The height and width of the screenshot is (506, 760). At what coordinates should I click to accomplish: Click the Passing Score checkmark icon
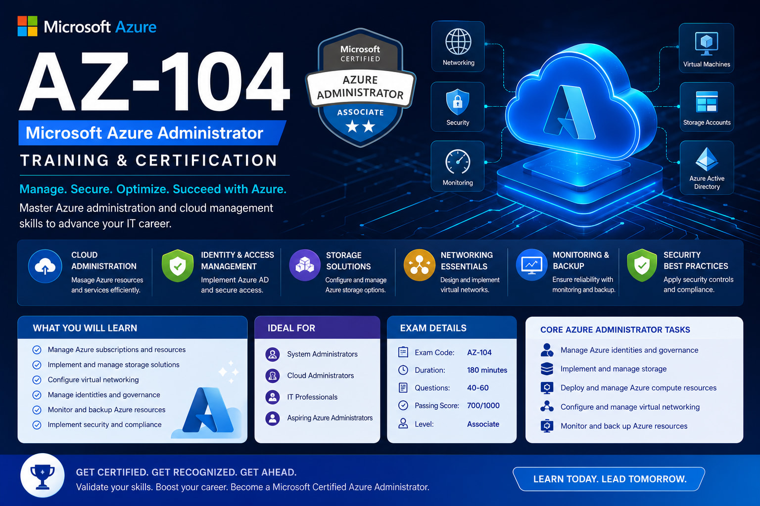[x=403, y=406]
